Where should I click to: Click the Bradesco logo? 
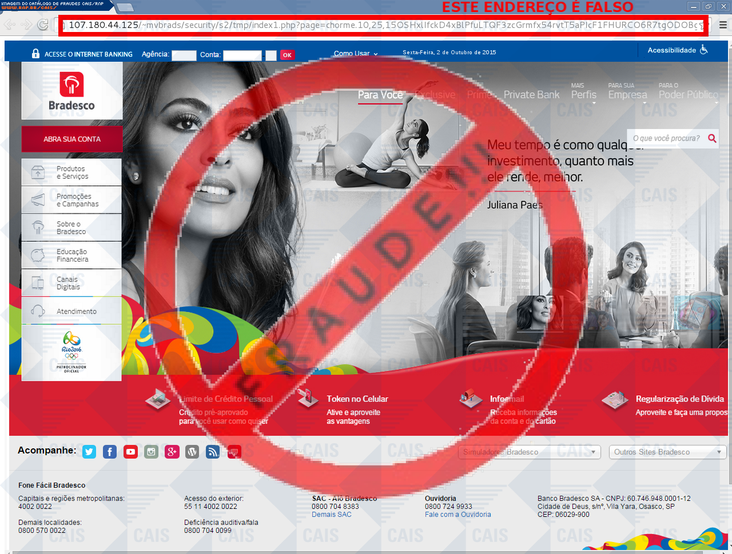coord(71,91)
